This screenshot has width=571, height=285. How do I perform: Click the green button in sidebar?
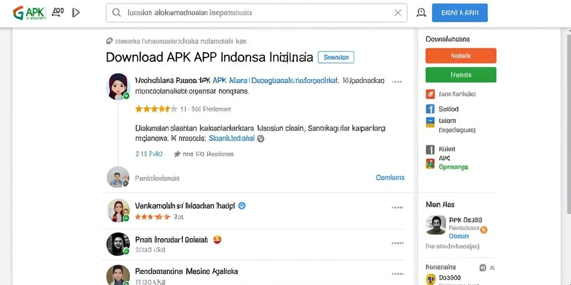(461, 75)
